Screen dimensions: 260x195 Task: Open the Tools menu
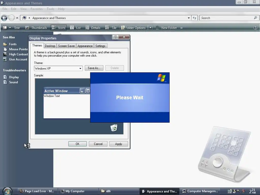point(50,9)
